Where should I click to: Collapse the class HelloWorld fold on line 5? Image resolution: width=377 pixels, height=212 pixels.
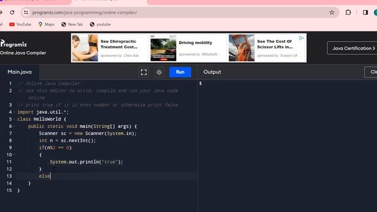[14, 119]
